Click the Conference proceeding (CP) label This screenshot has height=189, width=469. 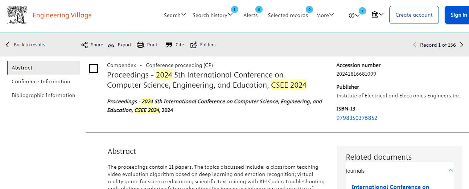coord(179,65)
